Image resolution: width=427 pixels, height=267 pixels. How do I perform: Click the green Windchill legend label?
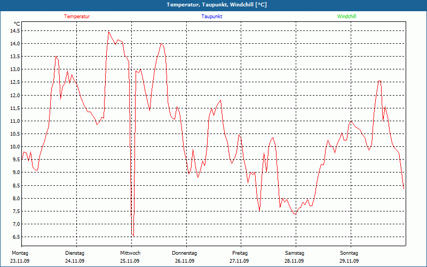(x=346, y=17)
